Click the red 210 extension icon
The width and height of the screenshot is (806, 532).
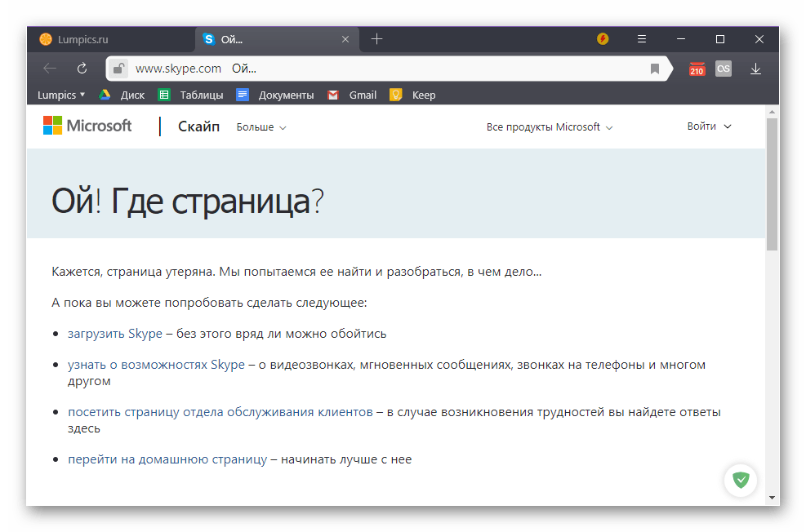coord(696,69)
